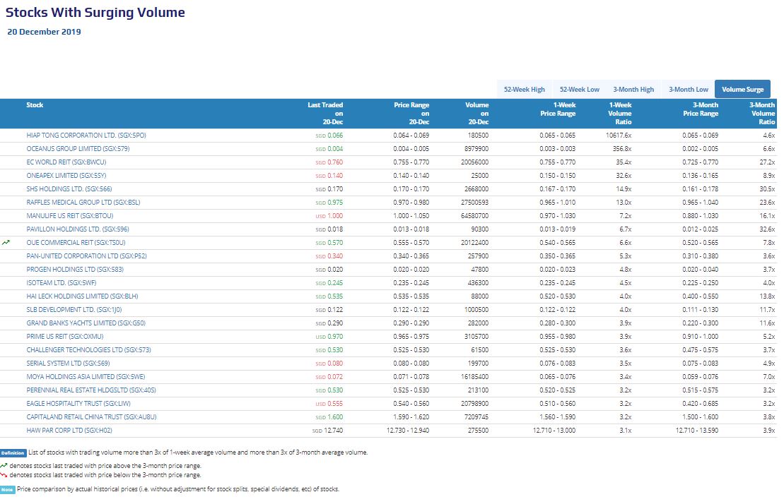This screenshot has width=784, height=504.
Task: Open PRIME US REIT stock link
Action: pyautogui.click(x=64, y=337)
